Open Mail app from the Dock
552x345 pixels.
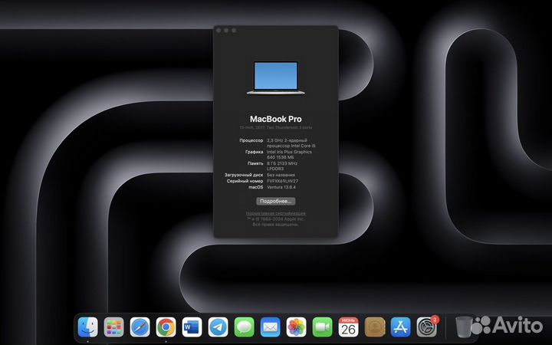pos(270,327)
